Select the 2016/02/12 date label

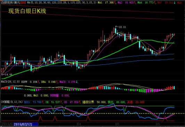click(x=23, y=124)
